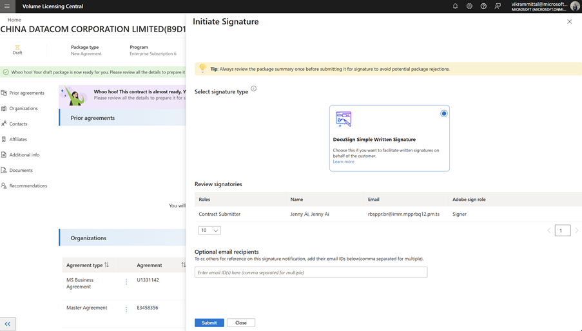Viewport: 582px width, 331px height.
Task: Click the green checkmark success icon
Action: (6, 72)
